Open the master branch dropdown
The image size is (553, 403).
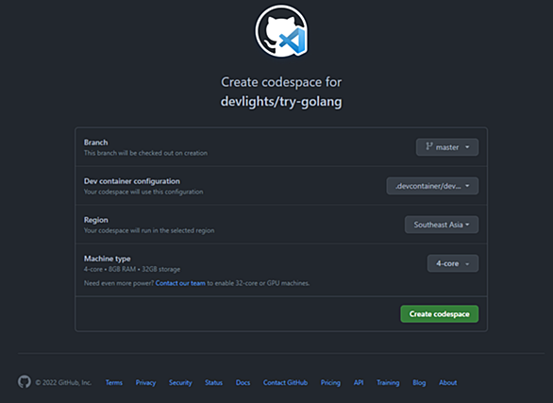coord(447,147)
